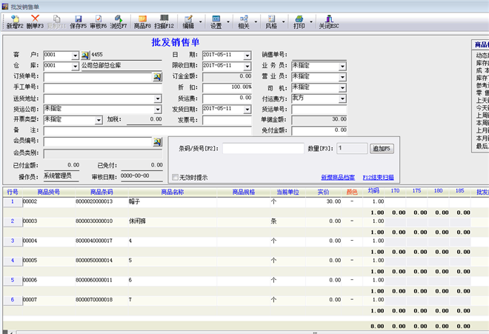The width and height of the screenshot is (489, 334).
Task: Expand the 司机 dropdown
Action: (x=343, y=88)
